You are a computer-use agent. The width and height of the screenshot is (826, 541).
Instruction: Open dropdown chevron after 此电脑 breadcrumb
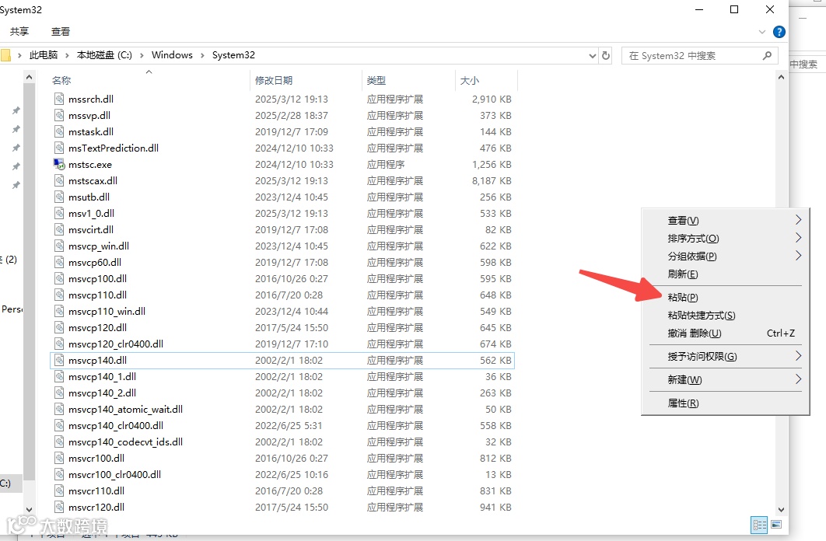coord(67,55)
